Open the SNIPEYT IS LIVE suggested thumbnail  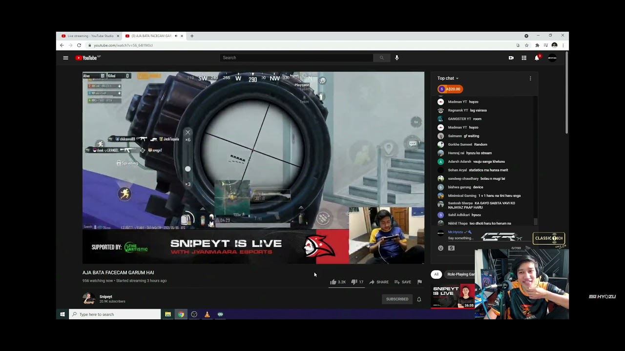(x=453, y=296)
